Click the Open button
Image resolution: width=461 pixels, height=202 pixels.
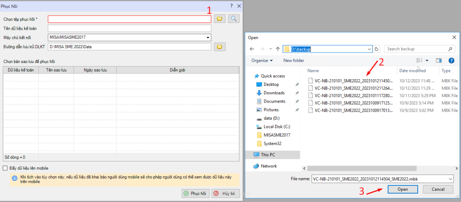click(402, 189)
